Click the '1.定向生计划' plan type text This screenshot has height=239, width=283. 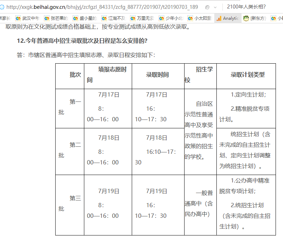click(x=248, y=94)
